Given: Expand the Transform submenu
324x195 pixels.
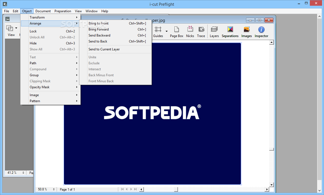Looking at the screenshot, I should (x=51, y=17).
